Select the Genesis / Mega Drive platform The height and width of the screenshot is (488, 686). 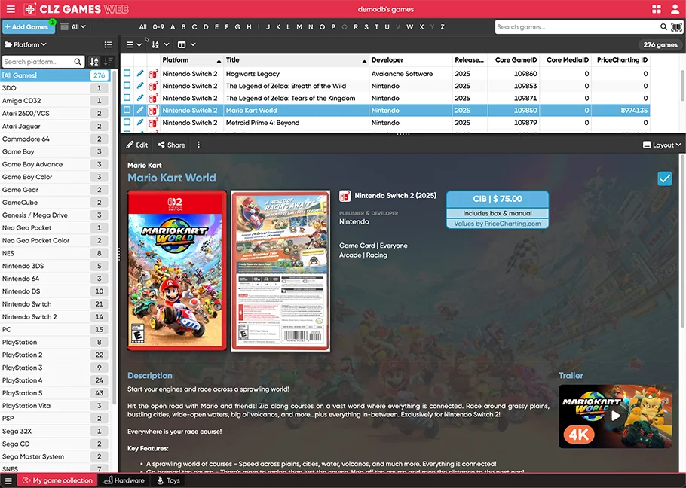[x=55, y=215]
